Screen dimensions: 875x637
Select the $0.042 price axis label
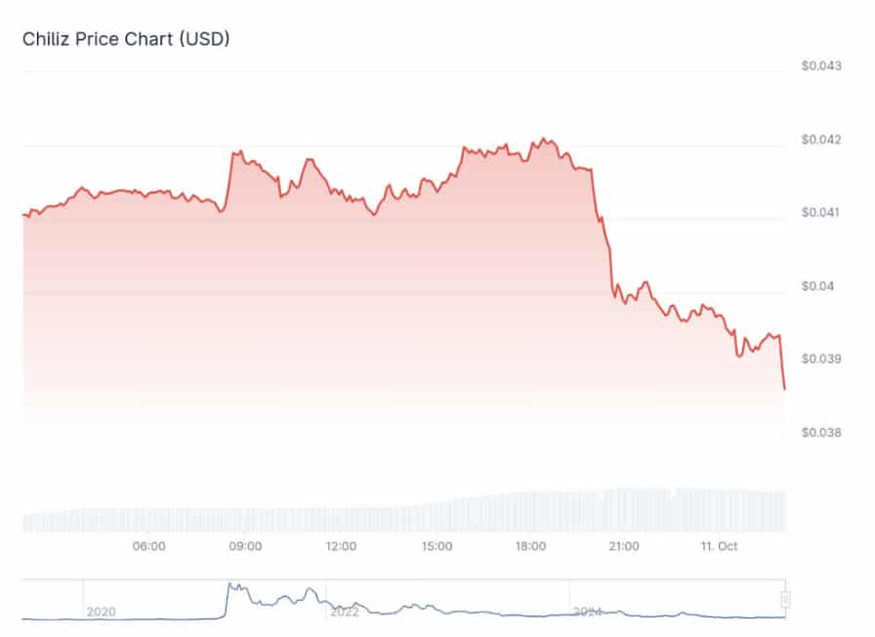point(820,140)
